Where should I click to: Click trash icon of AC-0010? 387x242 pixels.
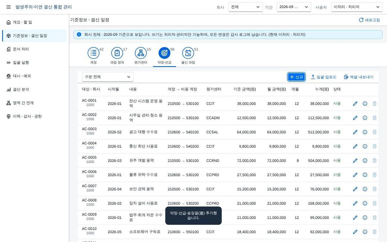click(374, 232)
